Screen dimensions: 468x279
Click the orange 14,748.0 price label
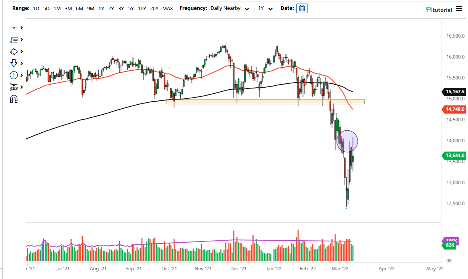coord(454,109)
